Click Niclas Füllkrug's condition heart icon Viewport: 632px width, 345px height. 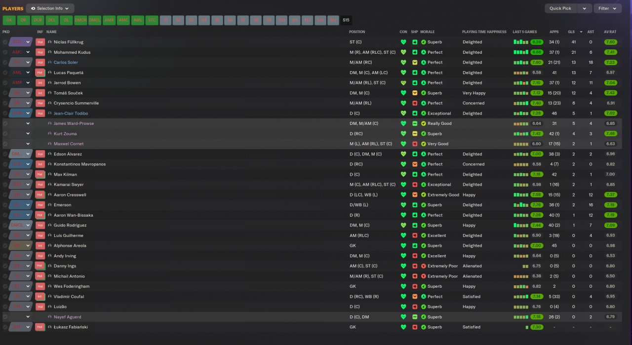[x=403, y=42]
